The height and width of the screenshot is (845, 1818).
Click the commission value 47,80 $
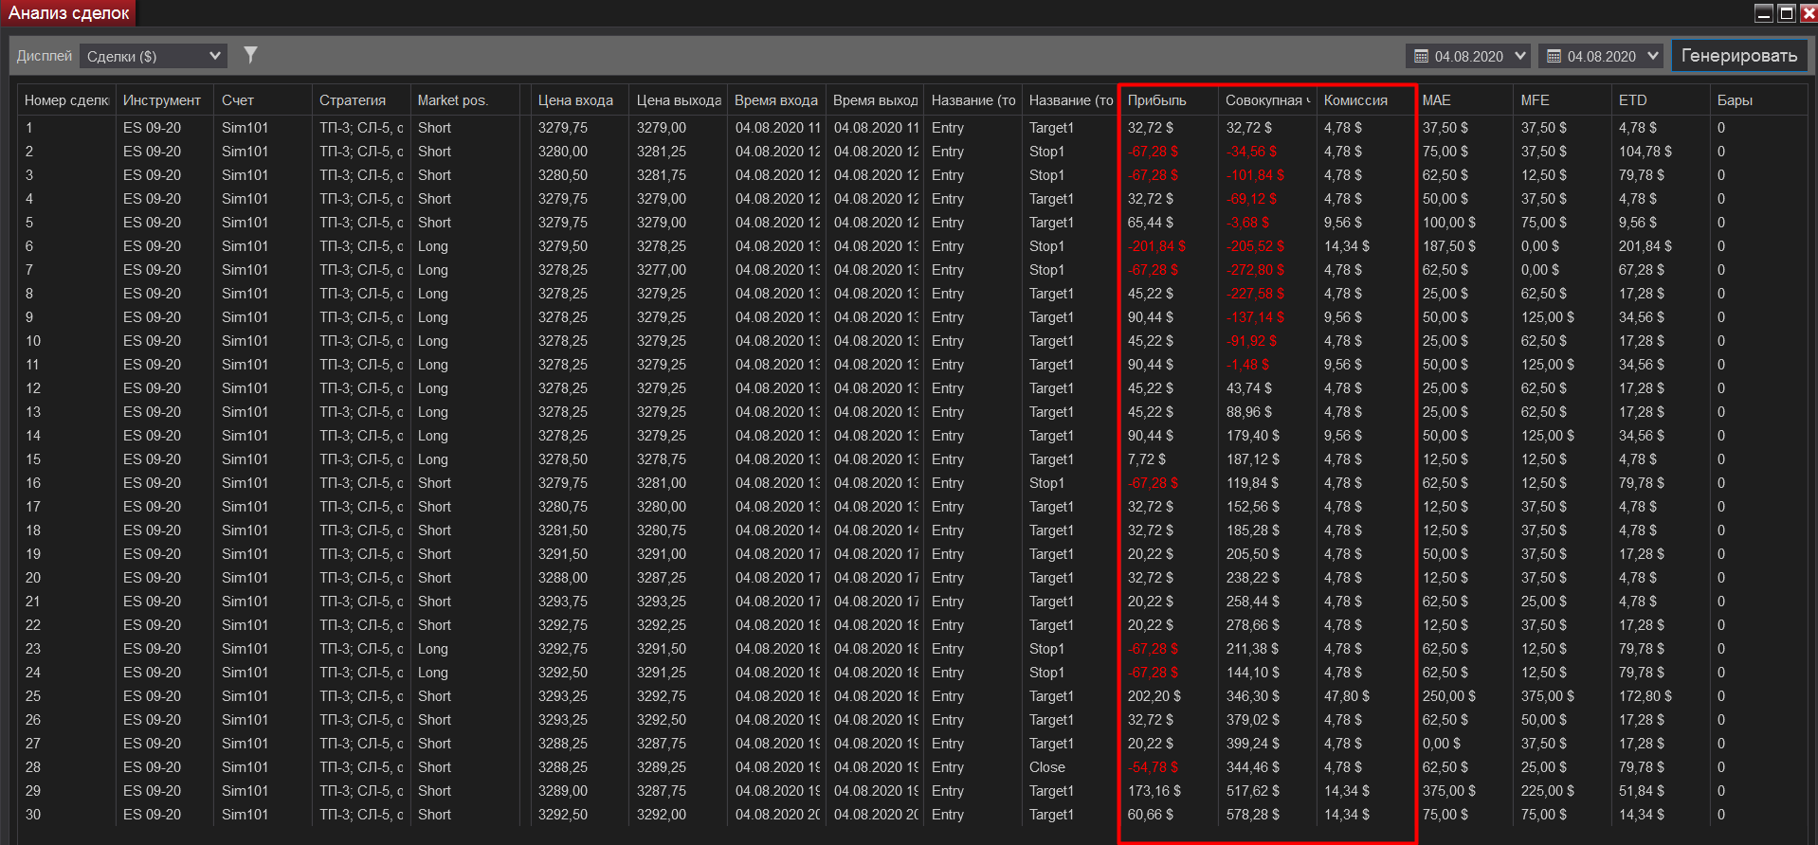pyautogui.click(x=1347, y=696)
